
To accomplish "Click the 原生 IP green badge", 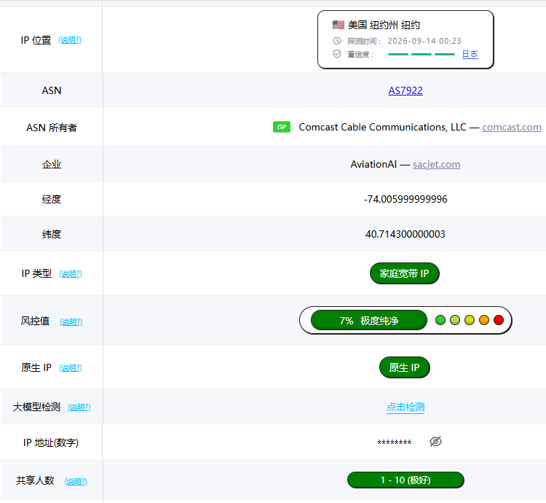I will click(x=404, y=367).
